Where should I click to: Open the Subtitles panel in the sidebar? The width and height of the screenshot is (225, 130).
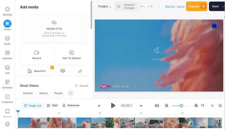[x=7, y=55]
